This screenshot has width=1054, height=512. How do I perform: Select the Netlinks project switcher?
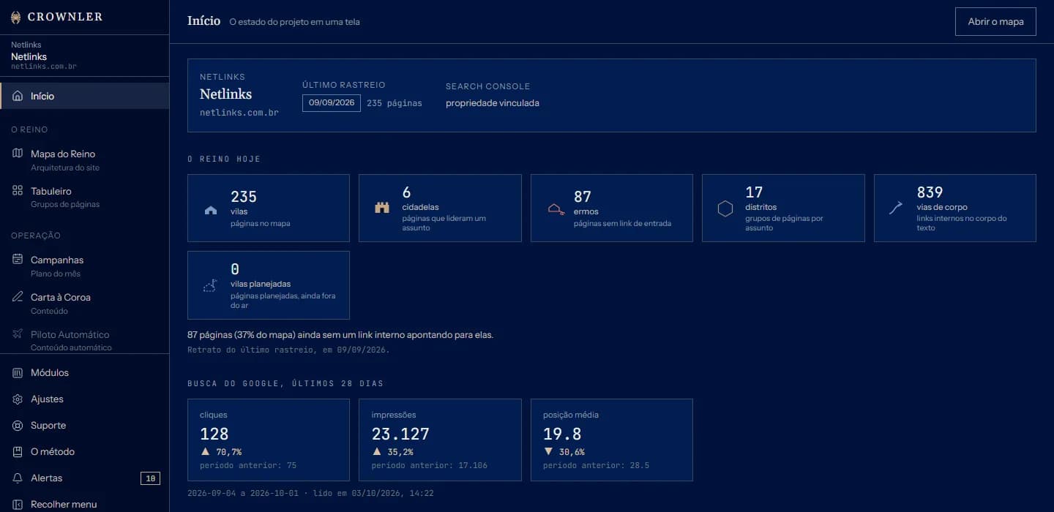(84, 56)
